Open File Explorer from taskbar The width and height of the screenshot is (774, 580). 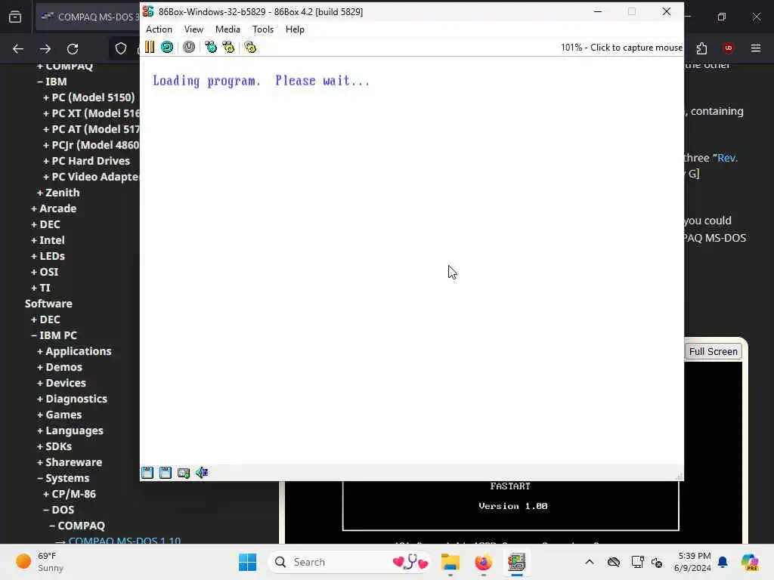(x=450, y=562)
